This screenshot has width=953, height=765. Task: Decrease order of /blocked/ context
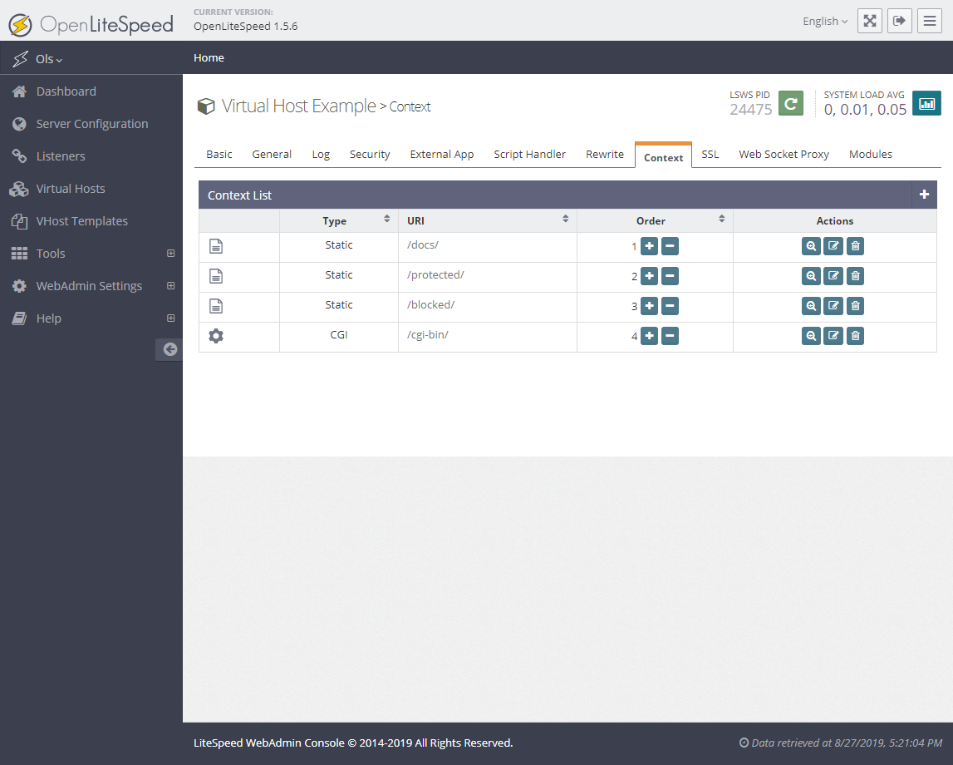coord(670,306)
